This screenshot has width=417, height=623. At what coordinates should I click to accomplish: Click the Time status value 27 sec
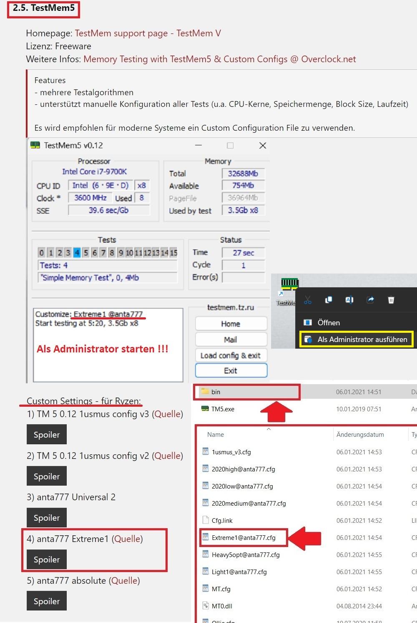pyautogui.click(x=244, y=253)
